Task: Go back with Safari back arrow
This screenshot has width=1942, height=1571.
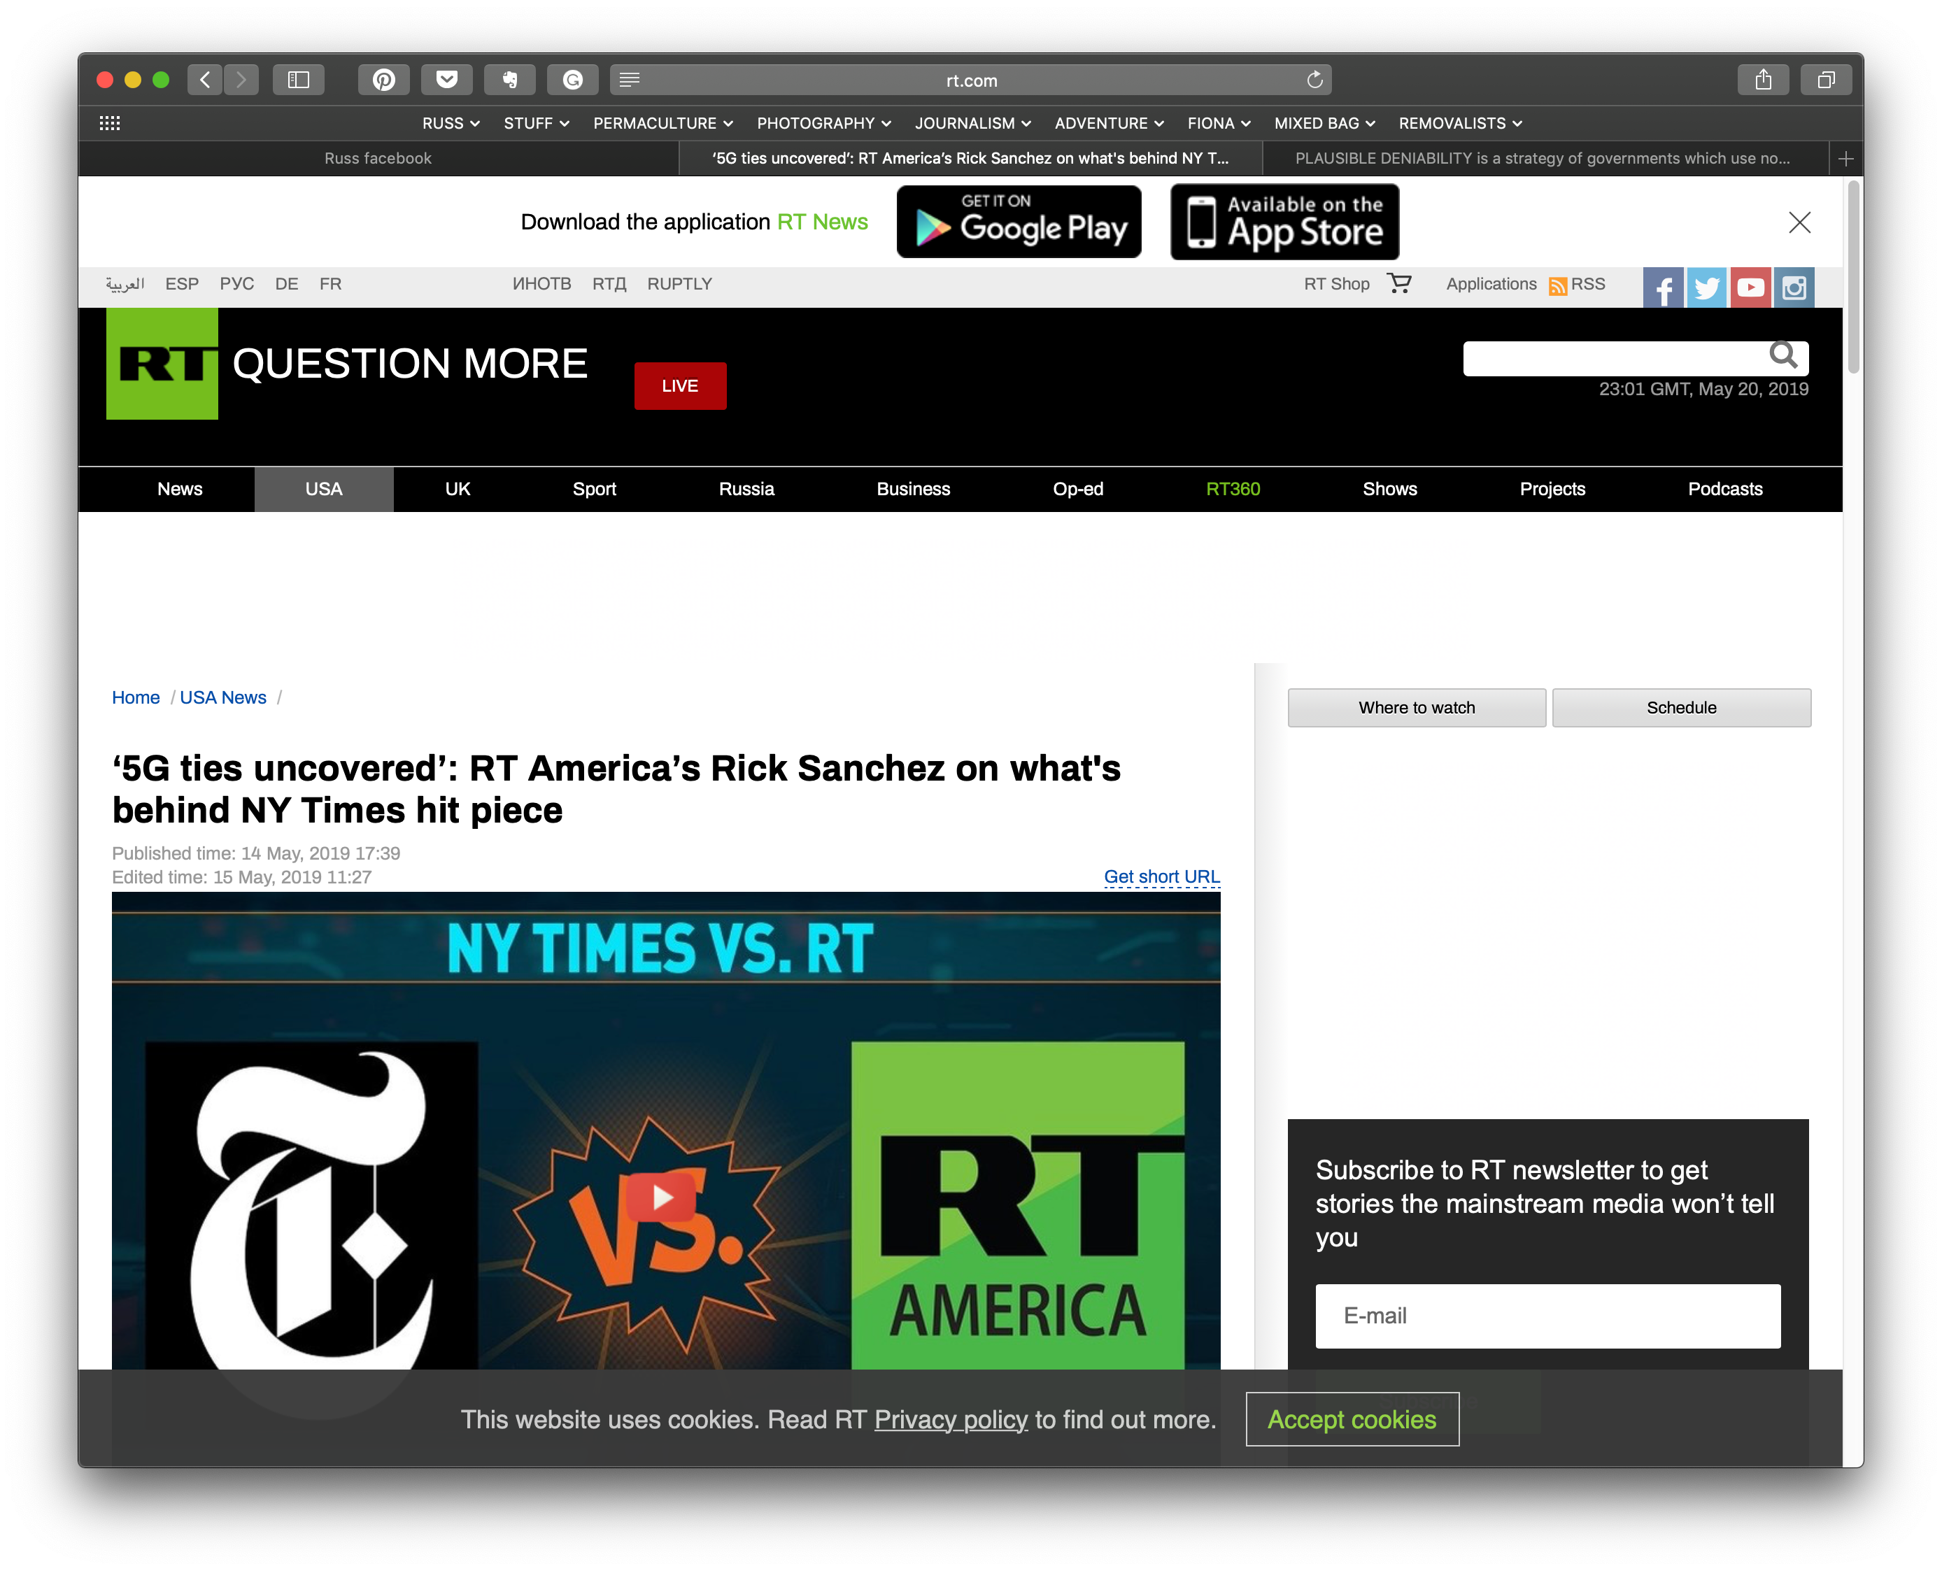Action: 206,80
